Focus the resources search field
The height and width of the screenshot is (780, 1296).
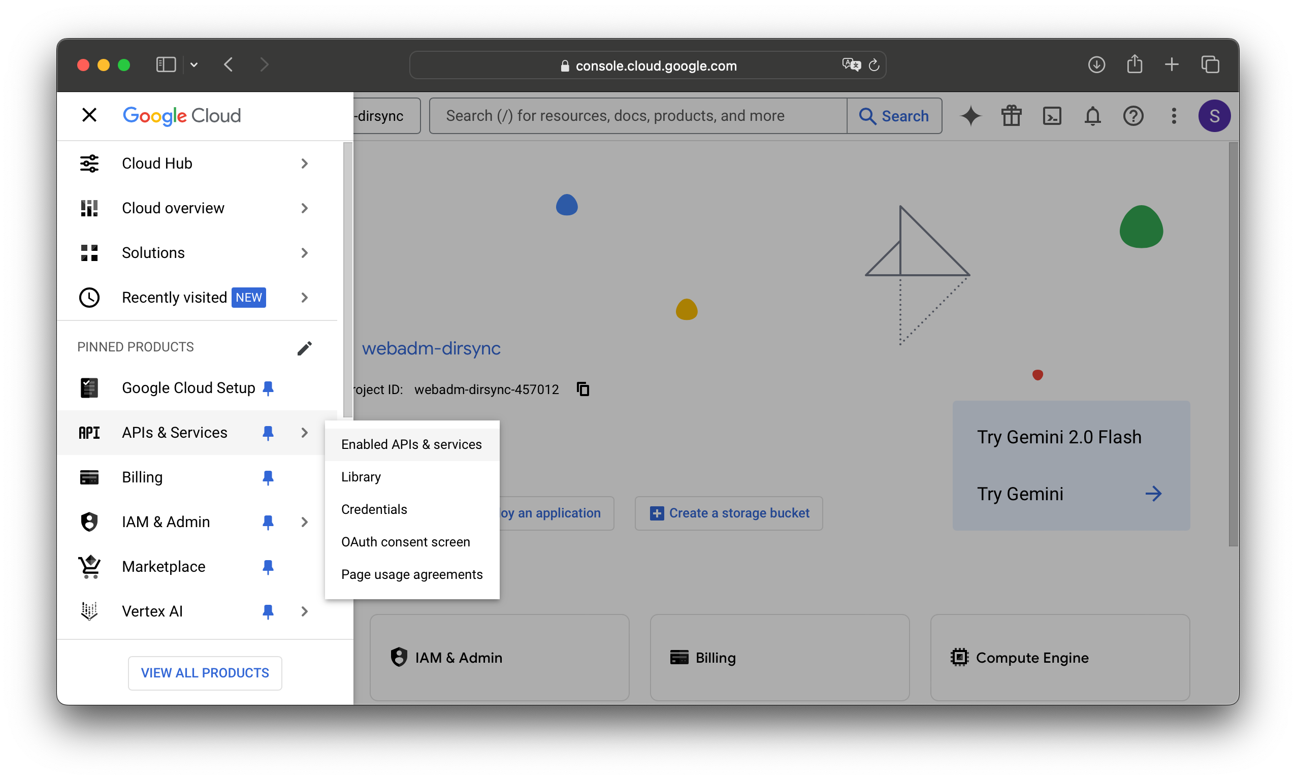[x=638, y=116]
